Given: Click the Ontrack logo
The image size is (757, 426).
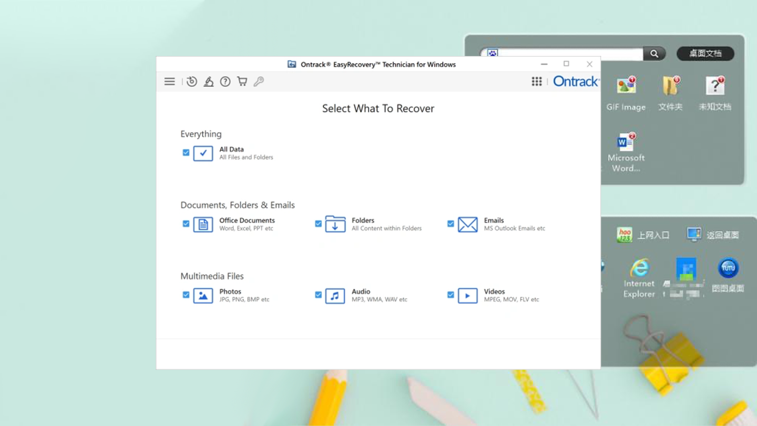Looking at the screenshot, I should (576, 82).
